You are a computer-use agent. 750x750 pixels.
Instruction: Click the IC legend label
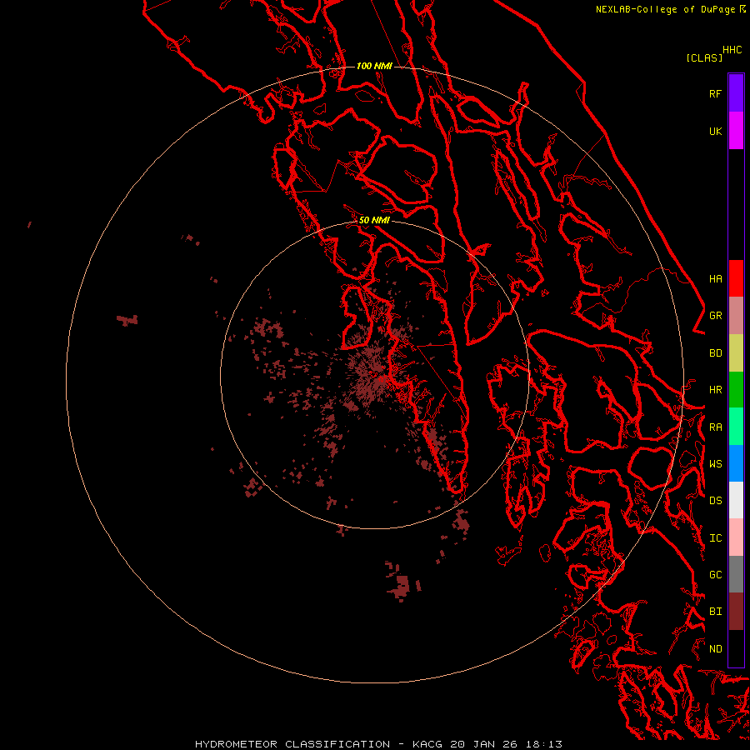tap(715, 538)
